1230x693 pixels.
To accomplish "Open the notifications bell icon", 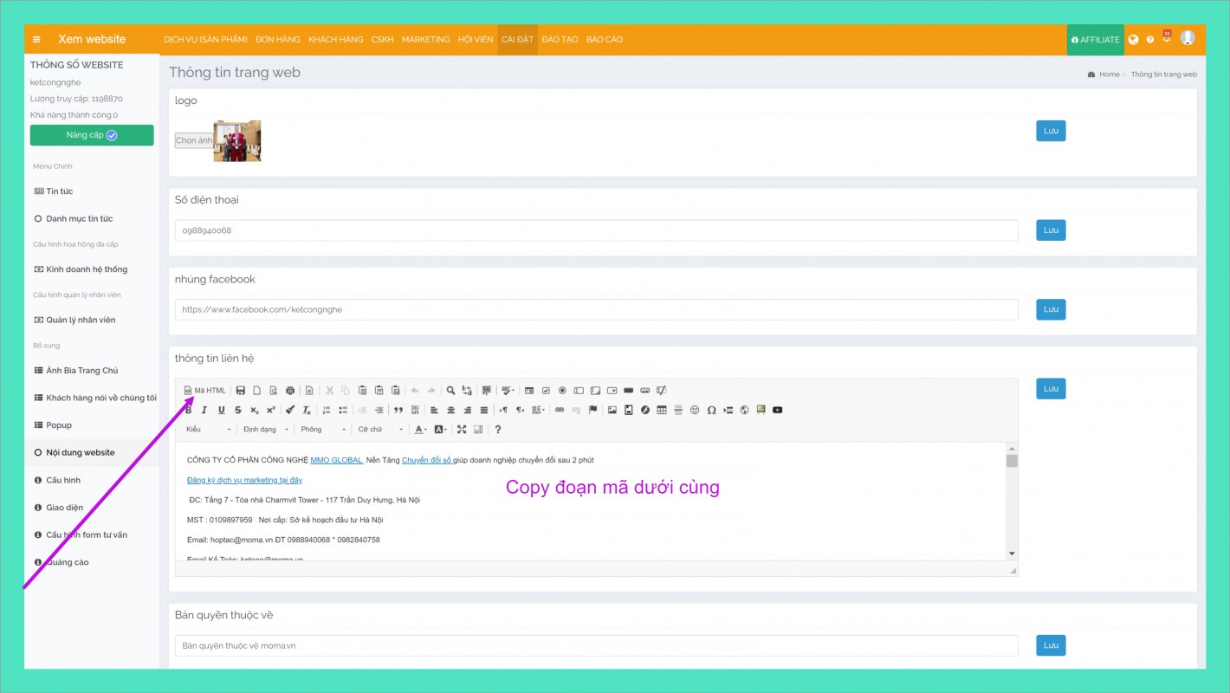I will coord(1166,39).
